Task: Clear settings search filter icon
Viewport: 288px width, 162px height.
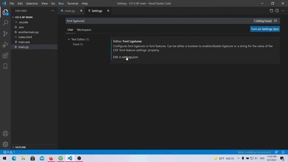Action: (x=275, y=21)
